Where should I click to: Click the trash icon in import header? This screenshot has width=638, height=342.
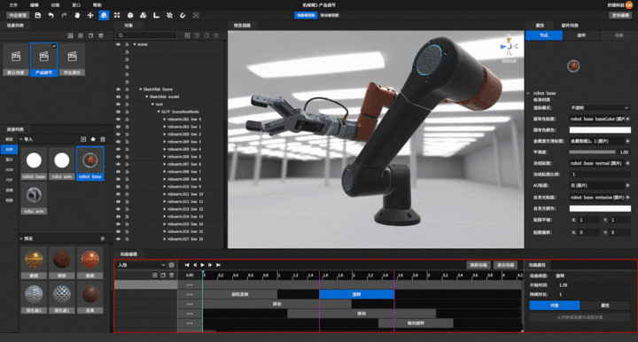pyautogui.click(x=103, y=139)
